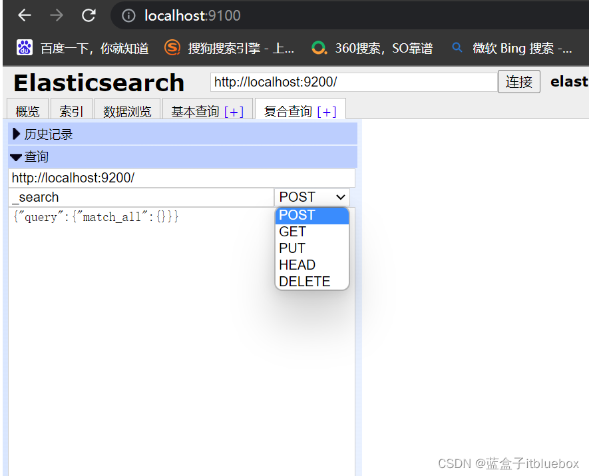Select DELETE from the method list
This screenshot has width=589, height=476.
coord(303,281)
